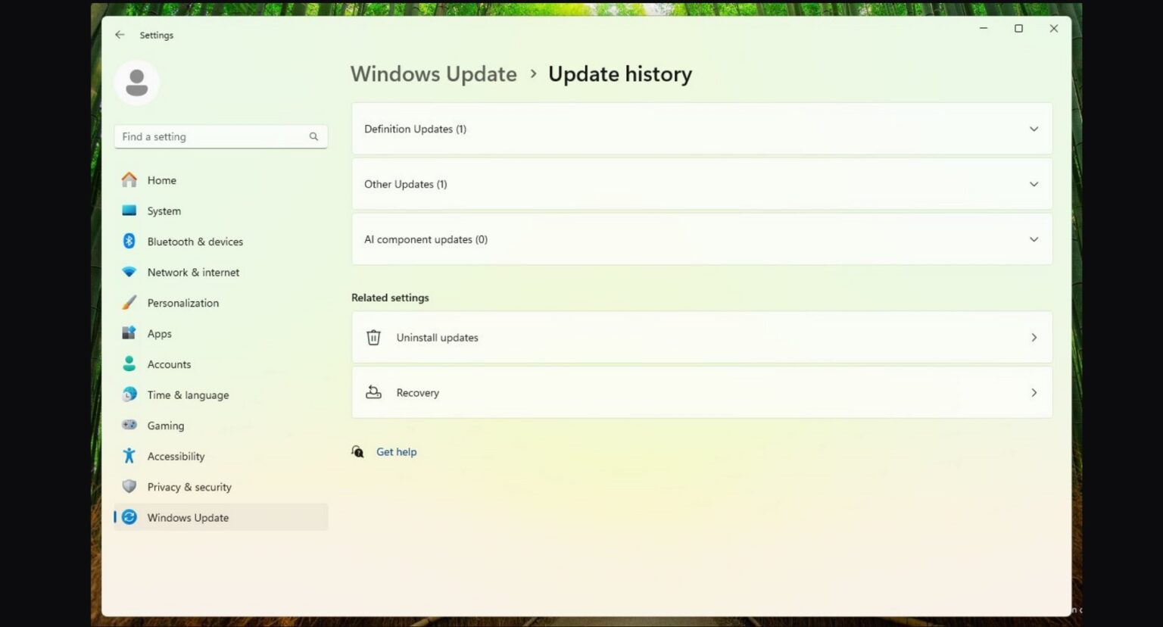1163x627 pixels.
Task: Click the search magnifier icon
Action: pos(313,136)
